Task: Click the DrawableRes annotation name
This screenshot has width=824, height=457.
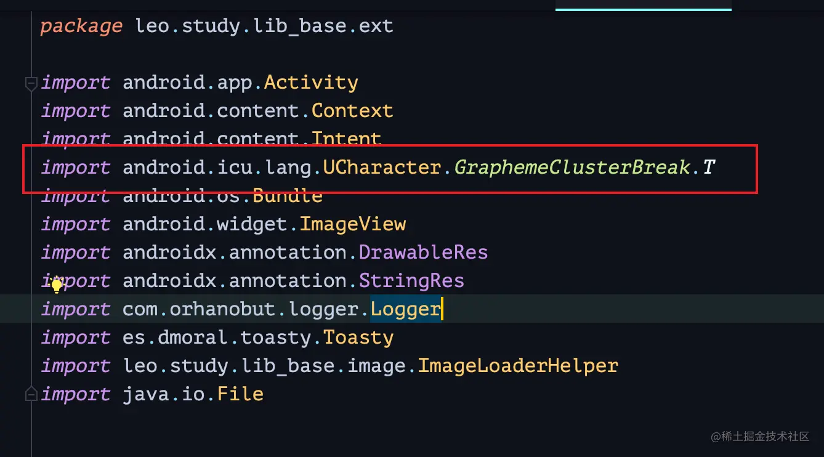Action: (423, 253)
